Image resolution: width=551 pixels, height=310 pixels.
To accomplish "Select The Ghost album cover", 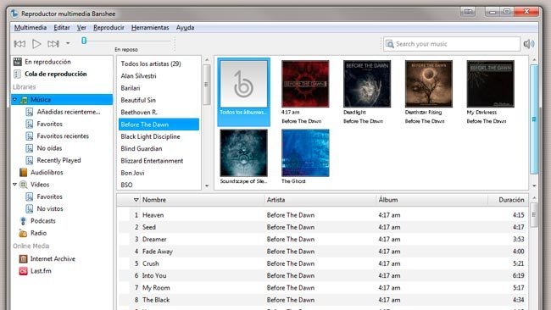I will [305, 153].
